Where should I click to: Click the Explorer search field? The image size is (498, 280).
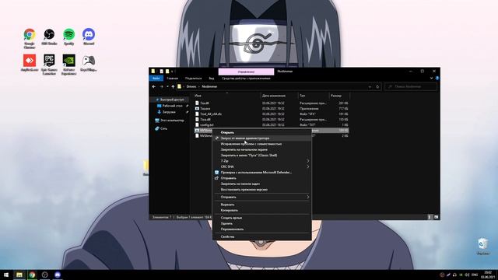point(411,86)
